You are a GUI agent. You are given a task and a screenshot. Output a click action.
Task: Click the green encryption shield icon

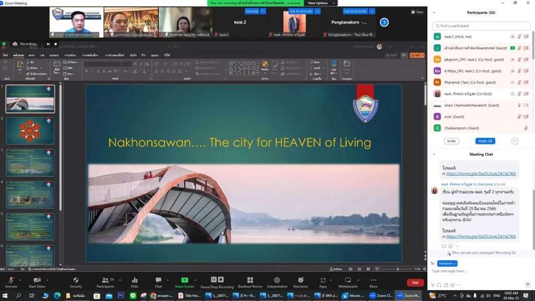4,44
